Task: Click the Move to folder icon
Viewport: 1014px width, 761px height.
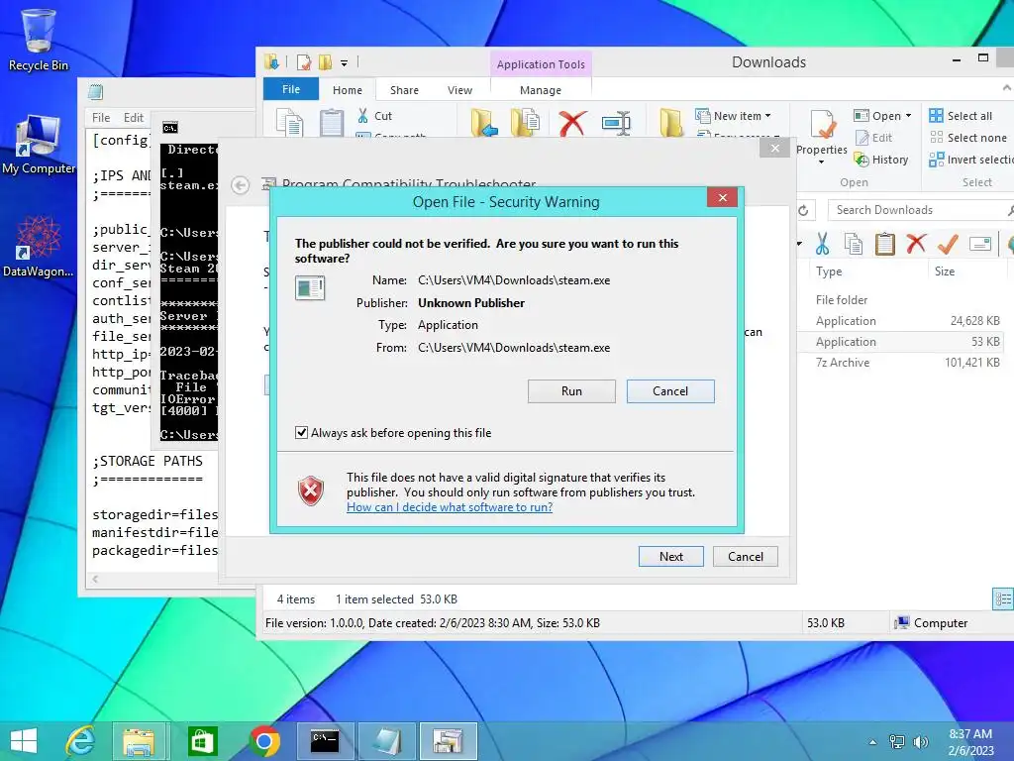Action: [483, 122]
